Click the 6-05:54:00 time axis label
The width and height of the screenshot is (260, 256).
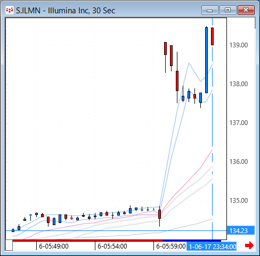tap(112, 246)
